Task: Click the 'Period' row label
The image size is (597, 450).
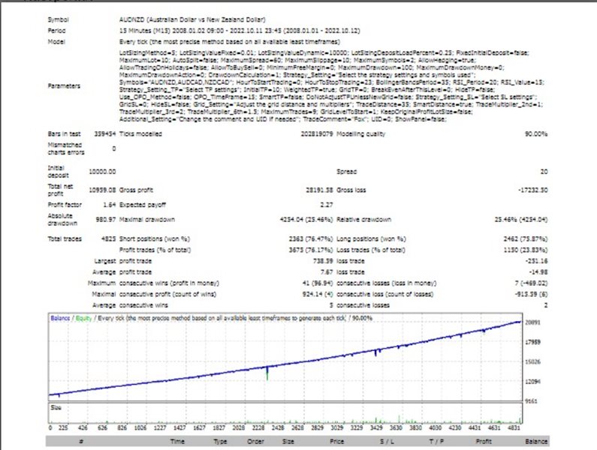Action: coord(56,31)
